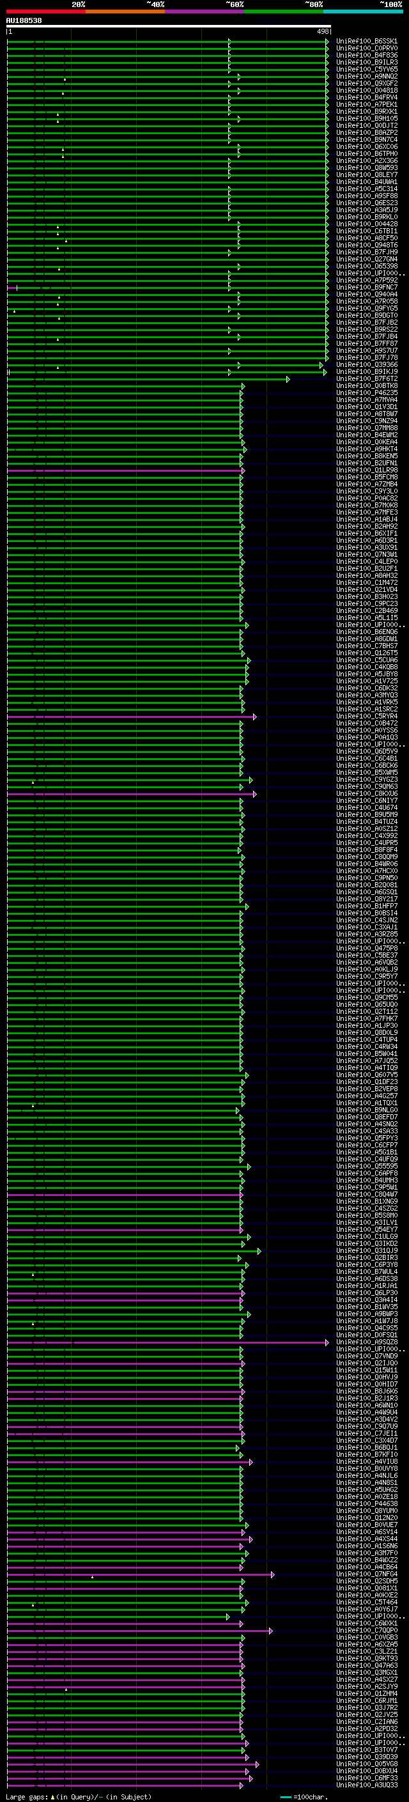This screenshot has width=409, height=1802.
Task: Select hit label UniRef100_C5CUA6
Action: (x=366, y=660)
